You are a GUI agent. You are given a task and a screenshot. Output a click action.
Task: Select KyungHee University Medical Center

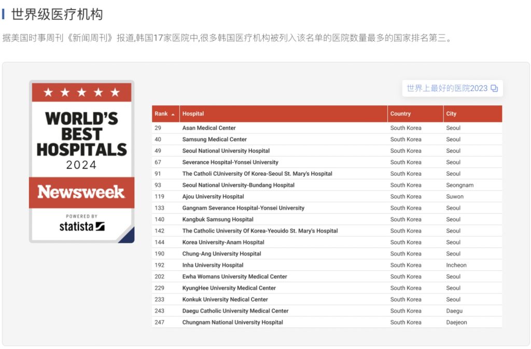(229, 288)
